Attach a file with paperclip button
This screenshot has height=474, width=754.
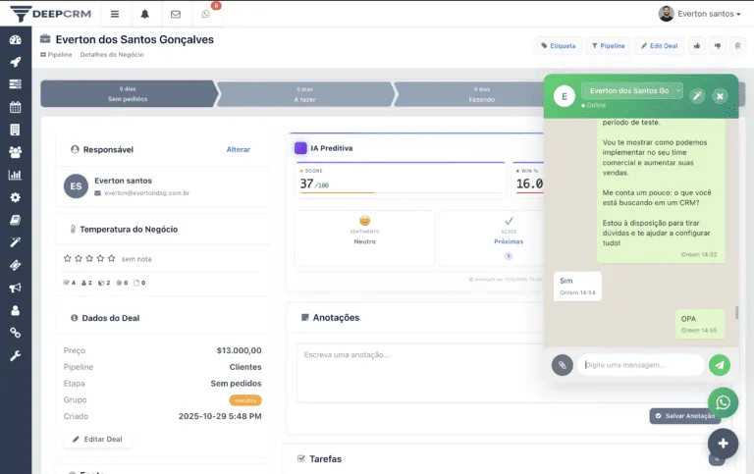point(563,365)
